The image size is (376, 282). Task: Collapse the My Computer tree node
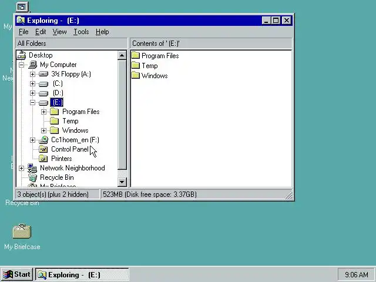[21, 65]
